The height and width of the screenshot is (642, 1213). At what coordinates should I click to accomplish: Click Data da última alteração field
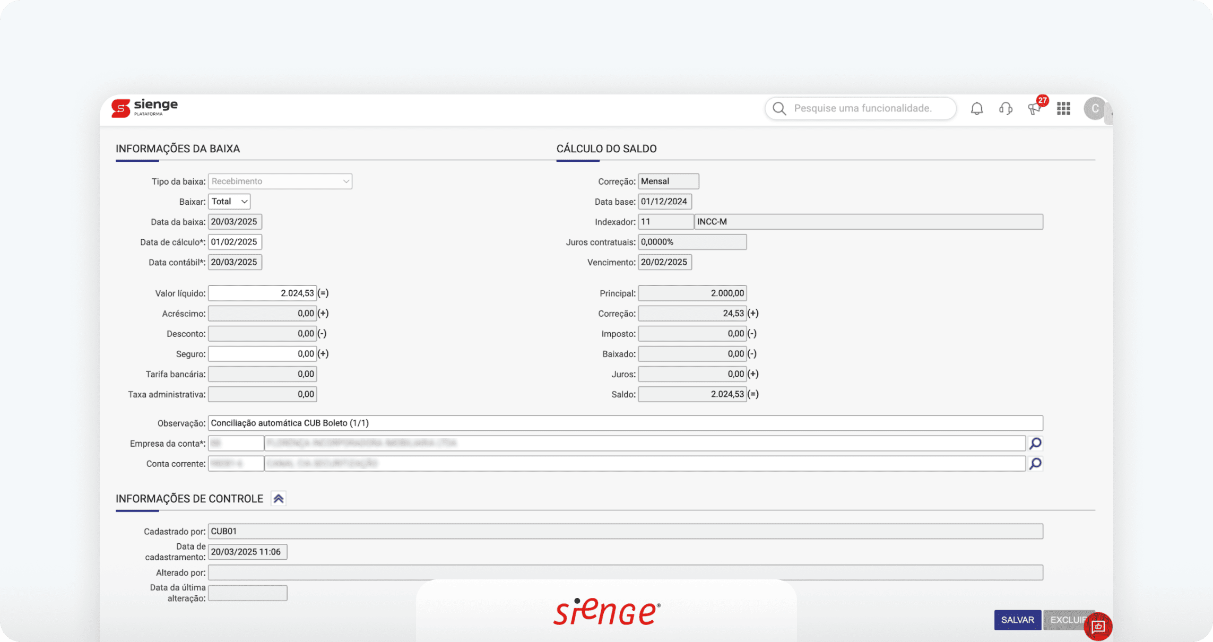point(247,593)
